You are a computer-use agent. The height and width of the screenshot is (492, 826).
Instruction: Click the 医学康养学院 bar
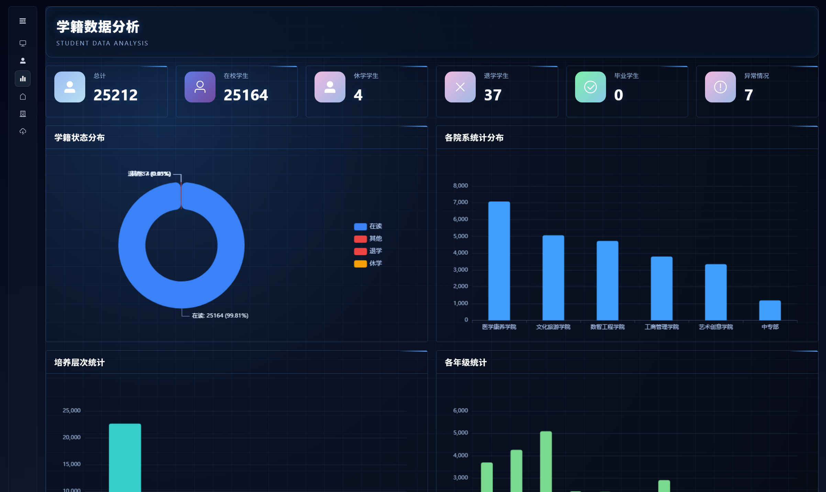coord(499,261)
